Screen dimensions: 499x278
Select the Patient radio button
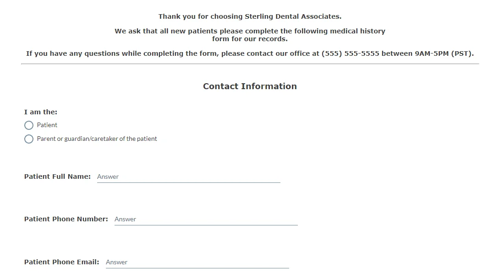pos(29,125)
